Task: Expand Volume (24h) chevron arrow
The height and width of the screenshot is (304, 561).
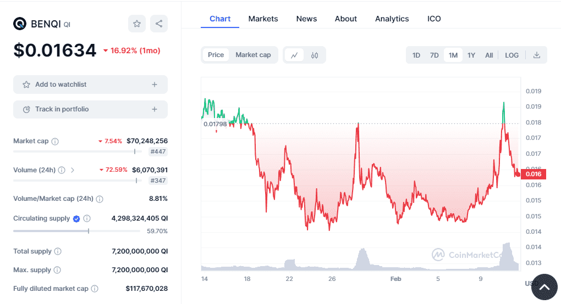Action: (73, 170)
